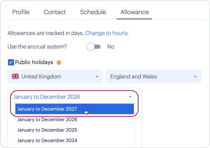The image size is (210, 148).
Task: Switch to the Profile tab
Action: click(21, 12)
